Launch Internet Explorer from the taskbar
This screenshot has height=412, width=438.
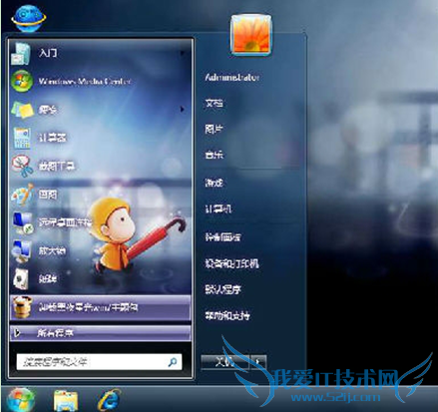(x=109, y=400)
